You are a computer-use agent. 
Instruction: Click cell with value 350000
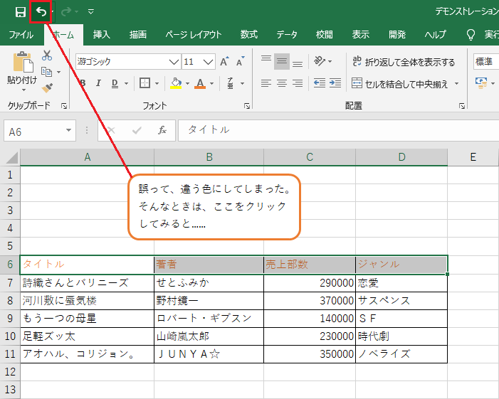point(310,354)
